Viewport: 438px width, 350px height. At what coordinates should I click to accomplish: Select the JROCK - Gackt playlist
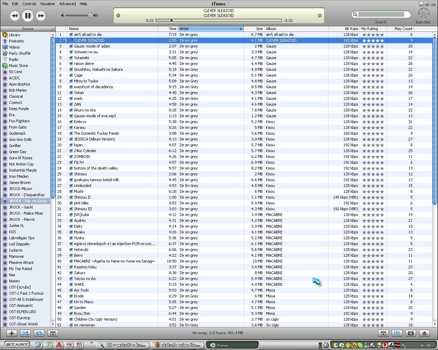tap(21, 207)
